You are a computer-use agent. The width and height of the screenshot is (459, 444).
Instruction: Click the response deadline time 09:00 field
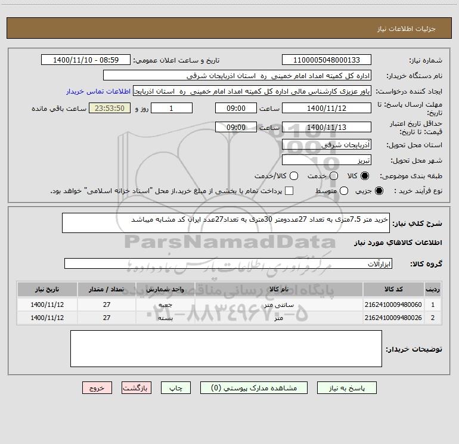[x=236, y=108]
